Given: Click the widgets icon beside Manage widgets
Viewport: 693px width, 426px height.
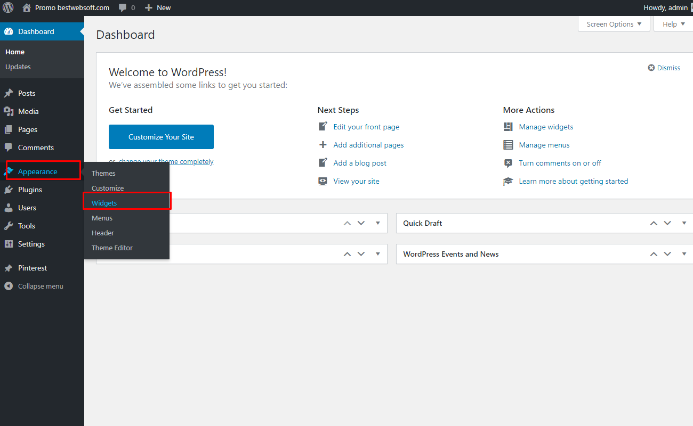Looking at the screenshot, I should pos(508,127).
